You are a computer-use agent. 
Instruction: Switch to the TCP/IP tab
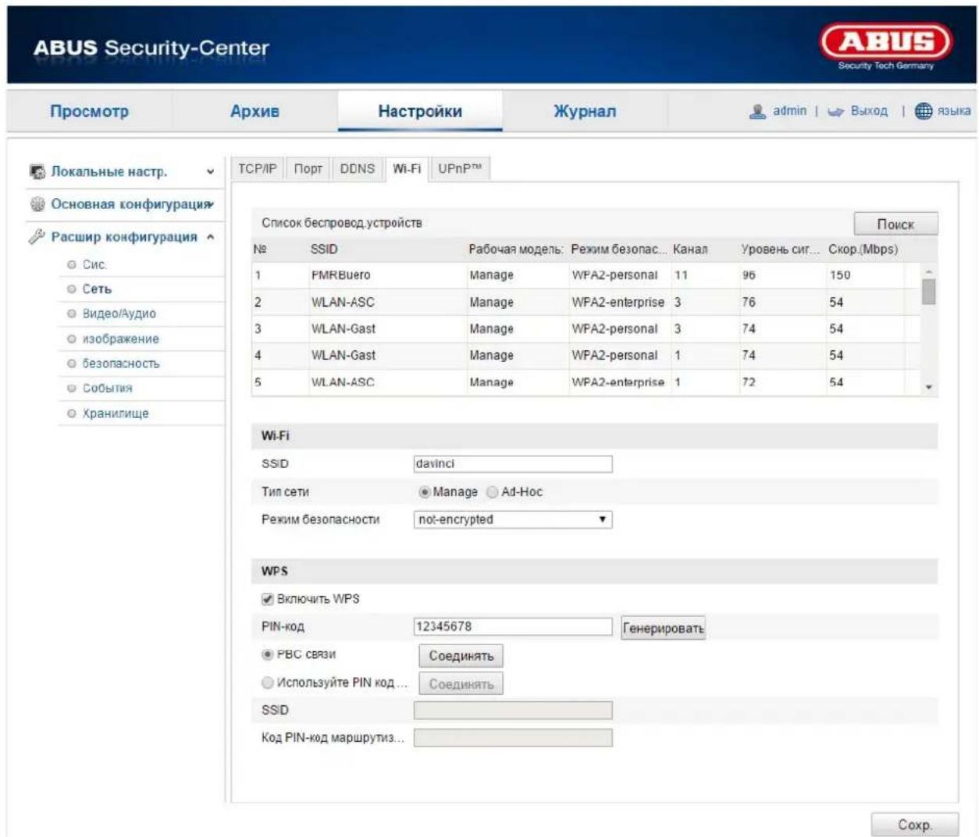[257, 168]
